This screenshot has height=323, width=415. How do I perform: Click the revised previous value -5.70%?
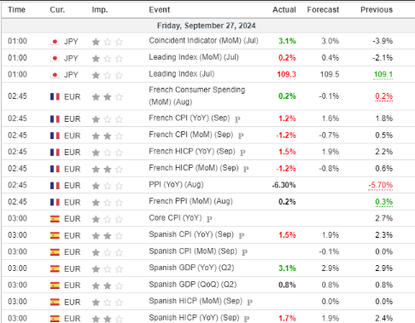(380, 185)
